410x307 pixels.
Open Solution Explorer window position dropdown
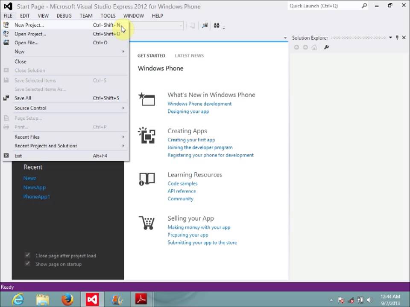coord(390,38)
